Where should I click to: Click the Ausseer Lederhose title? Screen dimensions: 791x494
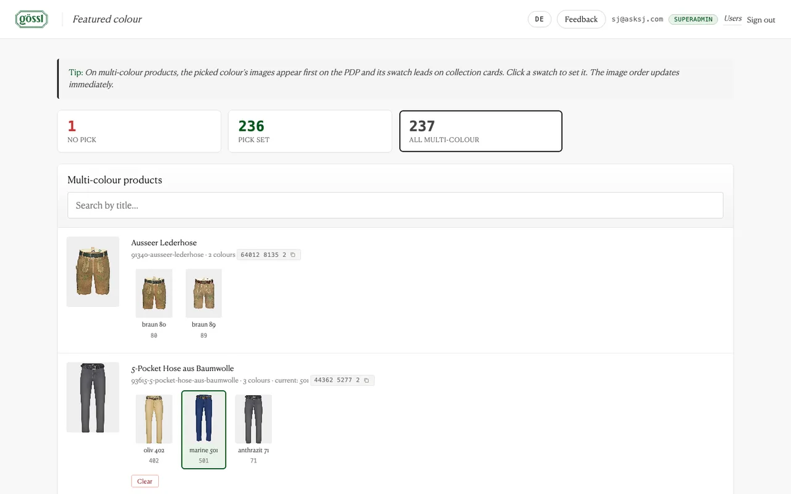164,243
